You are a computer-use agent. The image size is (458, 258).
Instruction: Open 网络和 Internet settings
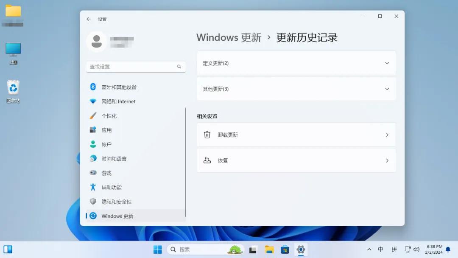(136, 101)
